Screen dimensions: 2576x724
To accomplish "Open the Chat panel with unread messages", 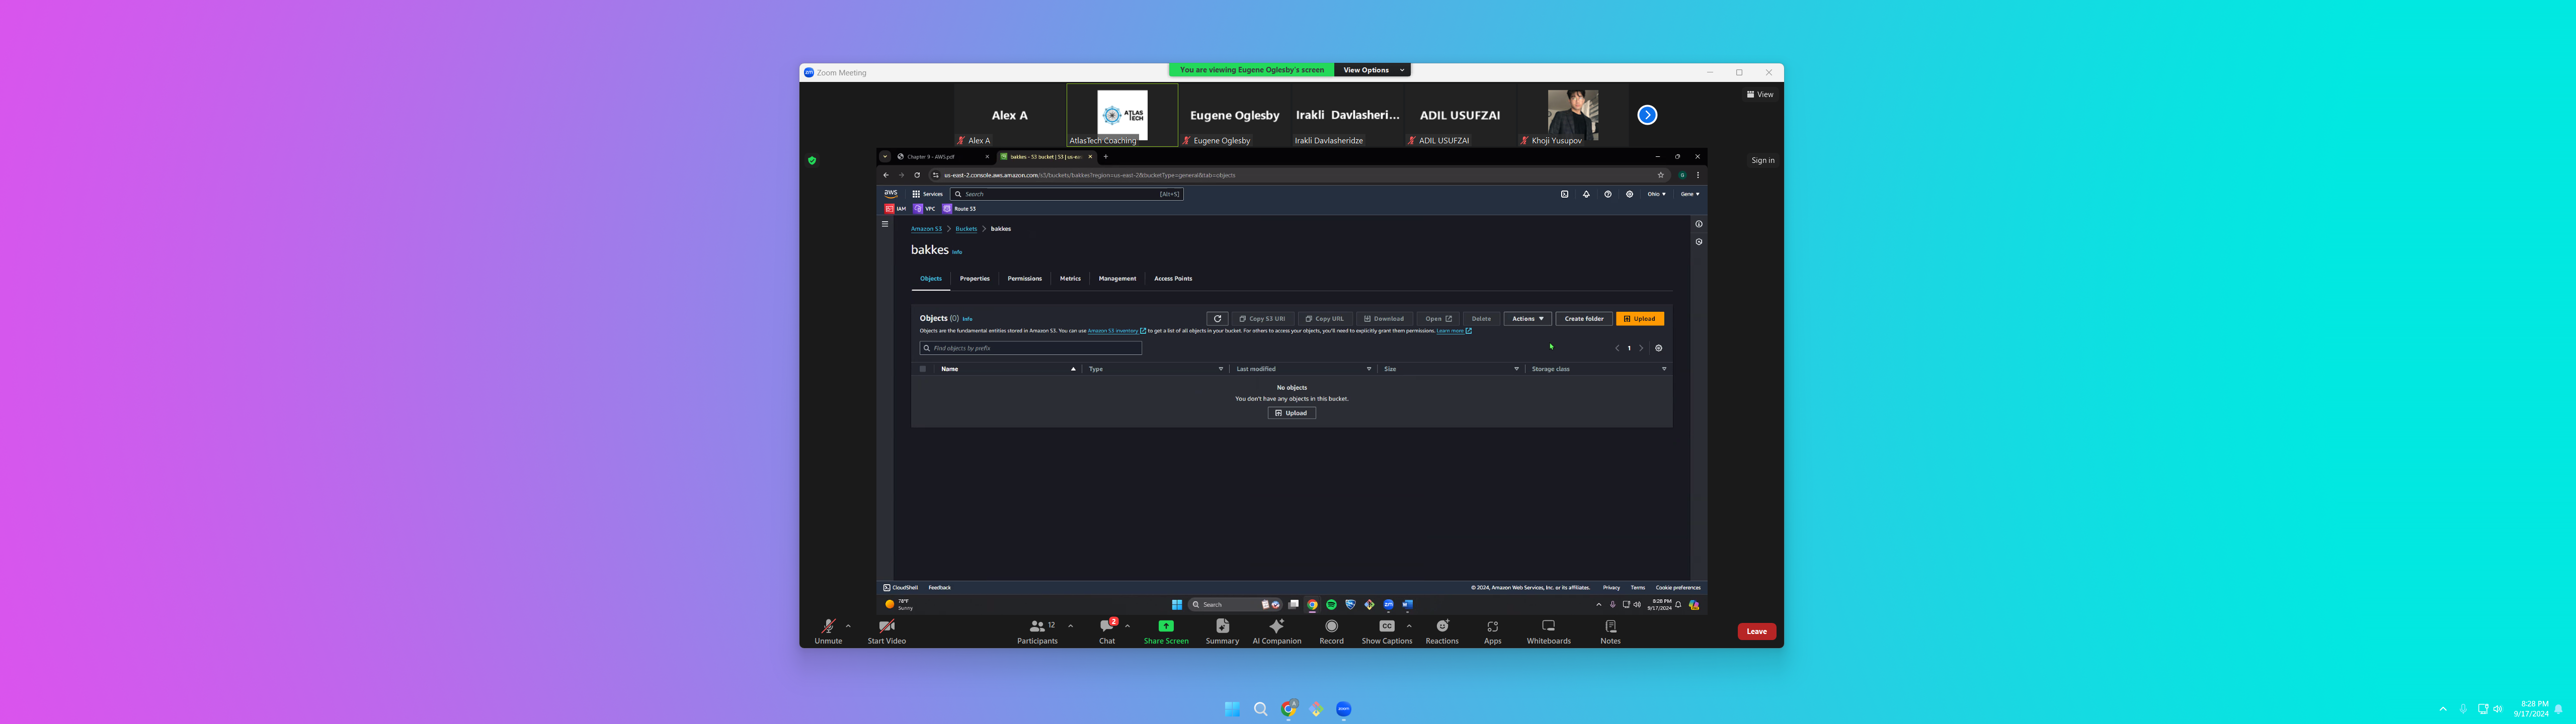I will click(x=1107, y=629).
